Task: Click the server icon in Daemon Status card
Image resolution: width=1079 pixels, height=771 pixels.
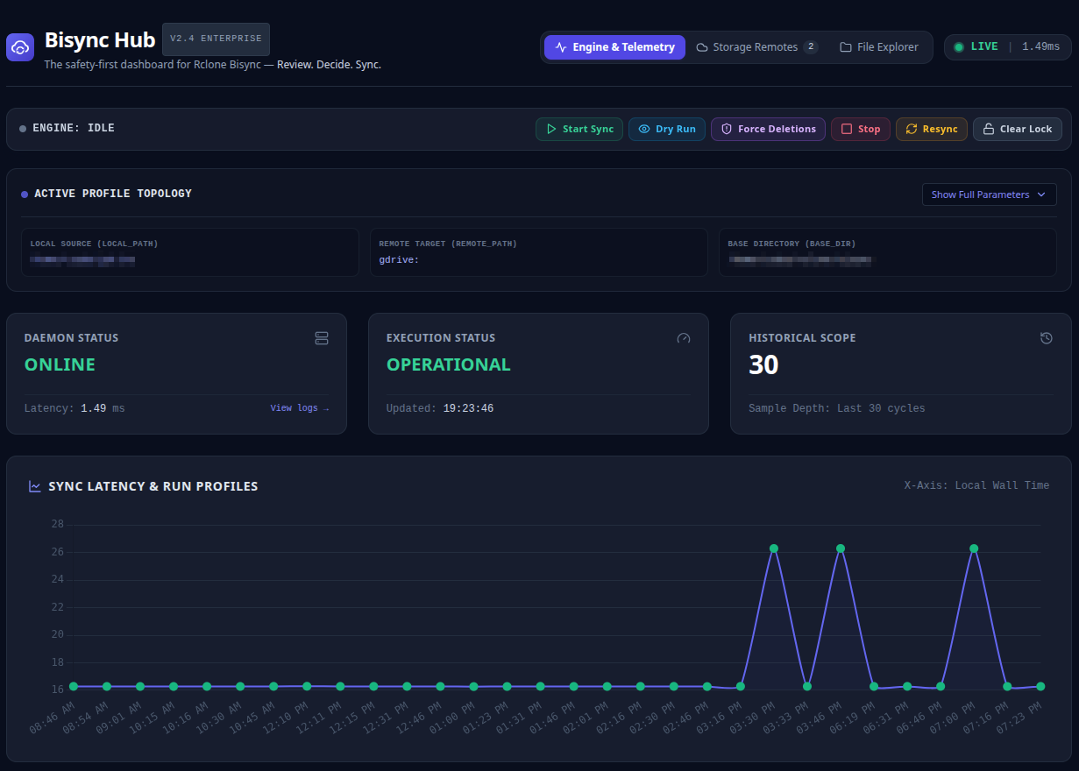Action: [x=322, y=338]
